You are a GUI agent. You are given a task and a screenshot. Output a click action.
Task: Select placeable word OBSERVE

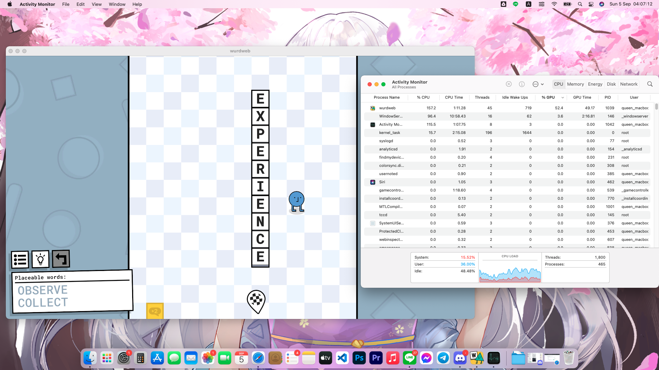tap(43, 290)
